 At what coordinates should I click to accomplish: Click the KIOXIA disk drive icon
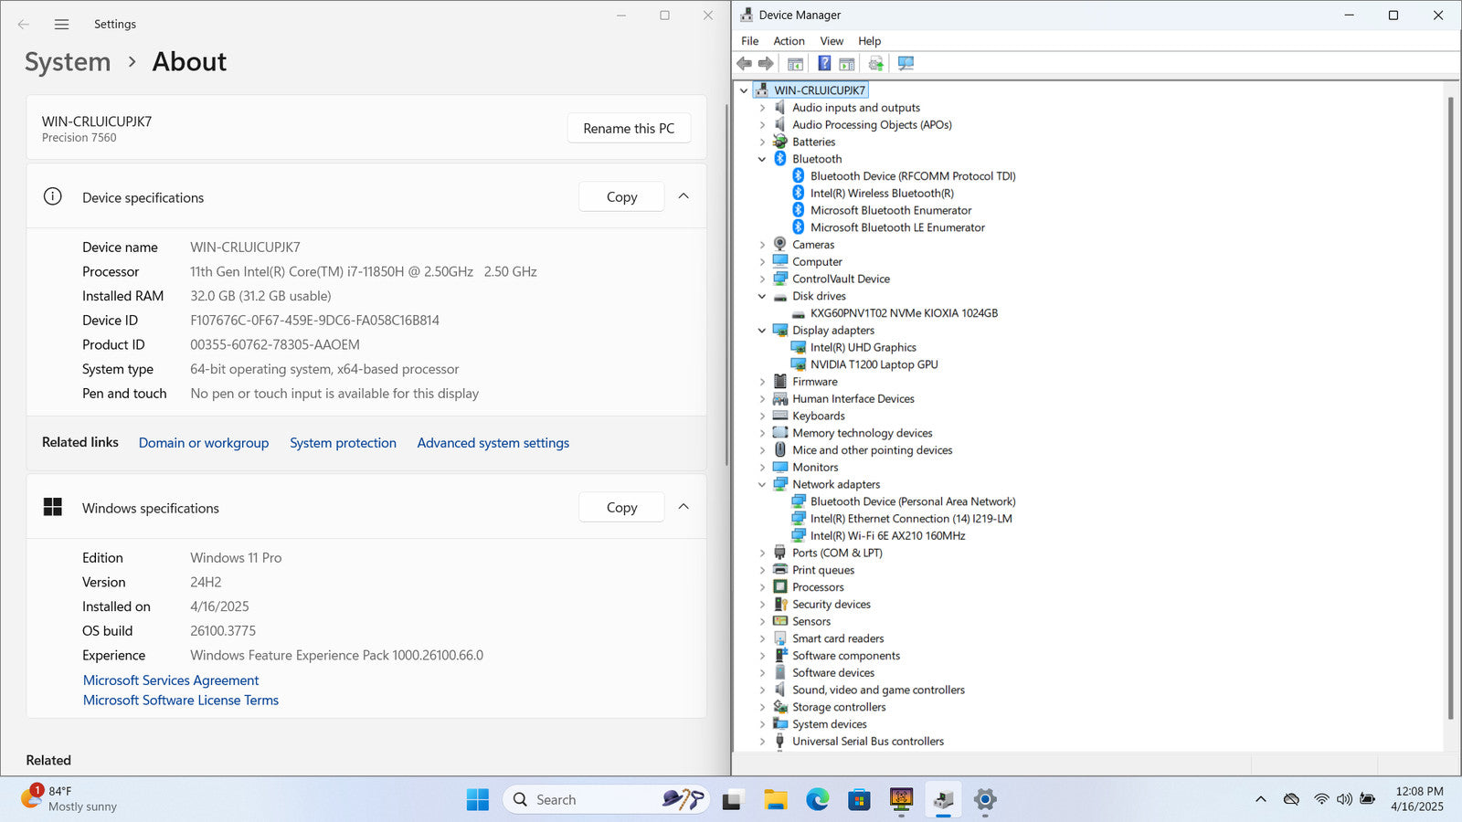(799, 313)
